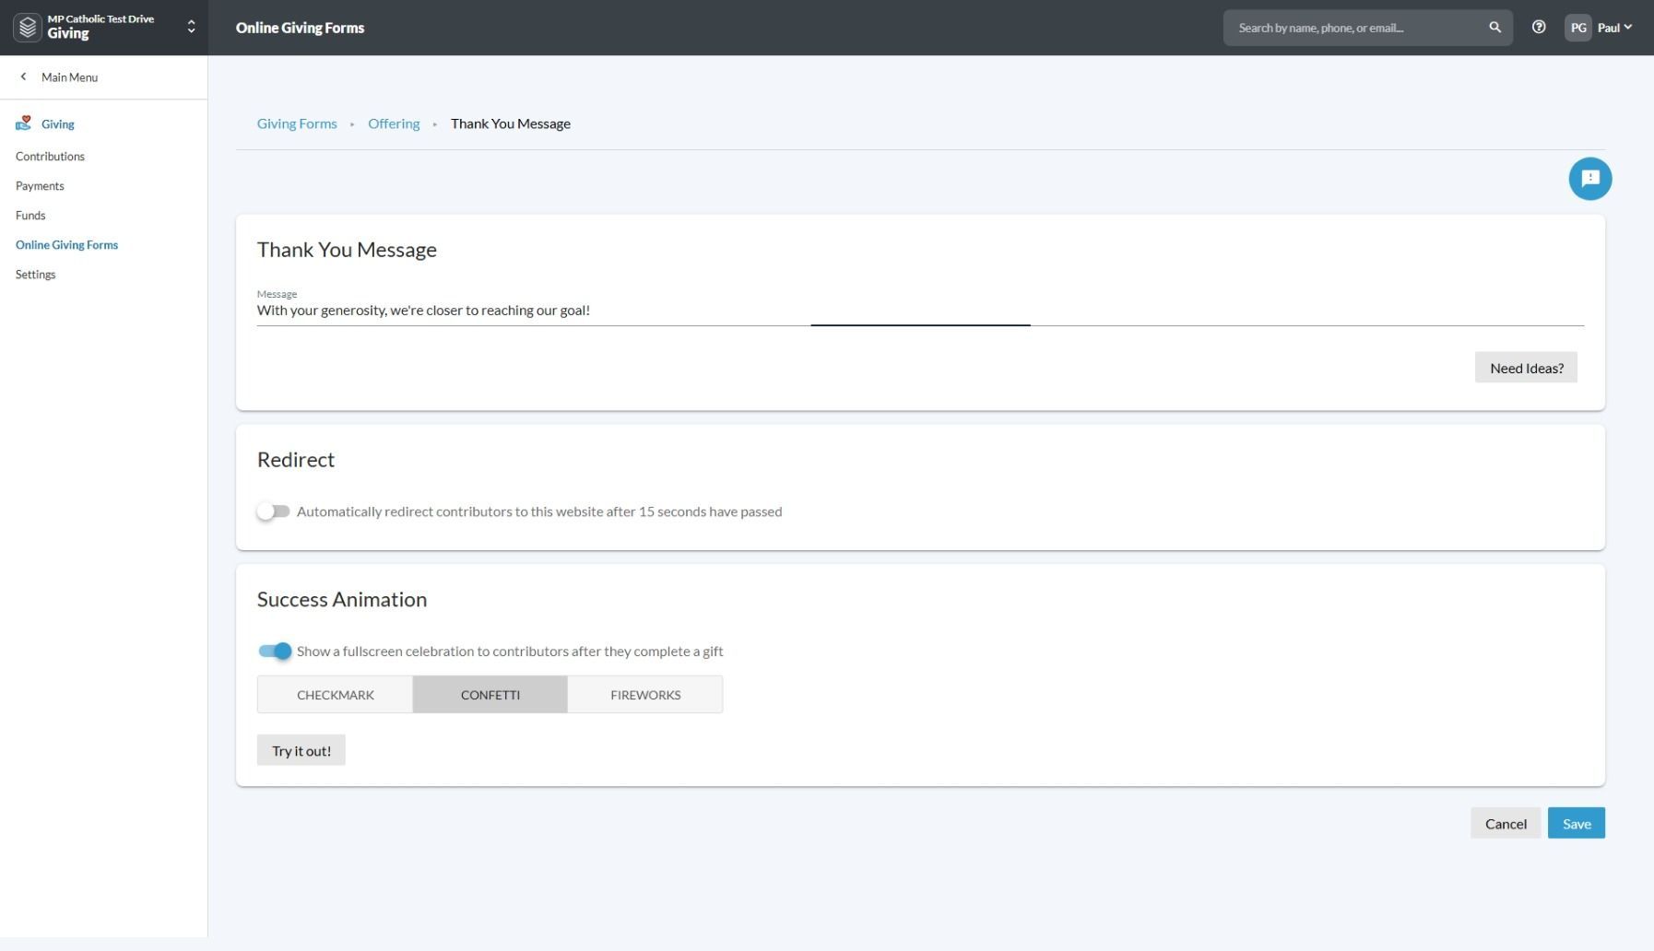The image size is (1654, 951).
Task: Go to Giving Forms breadcrumb
Action: pyautogui.click(x=297, y=123)
